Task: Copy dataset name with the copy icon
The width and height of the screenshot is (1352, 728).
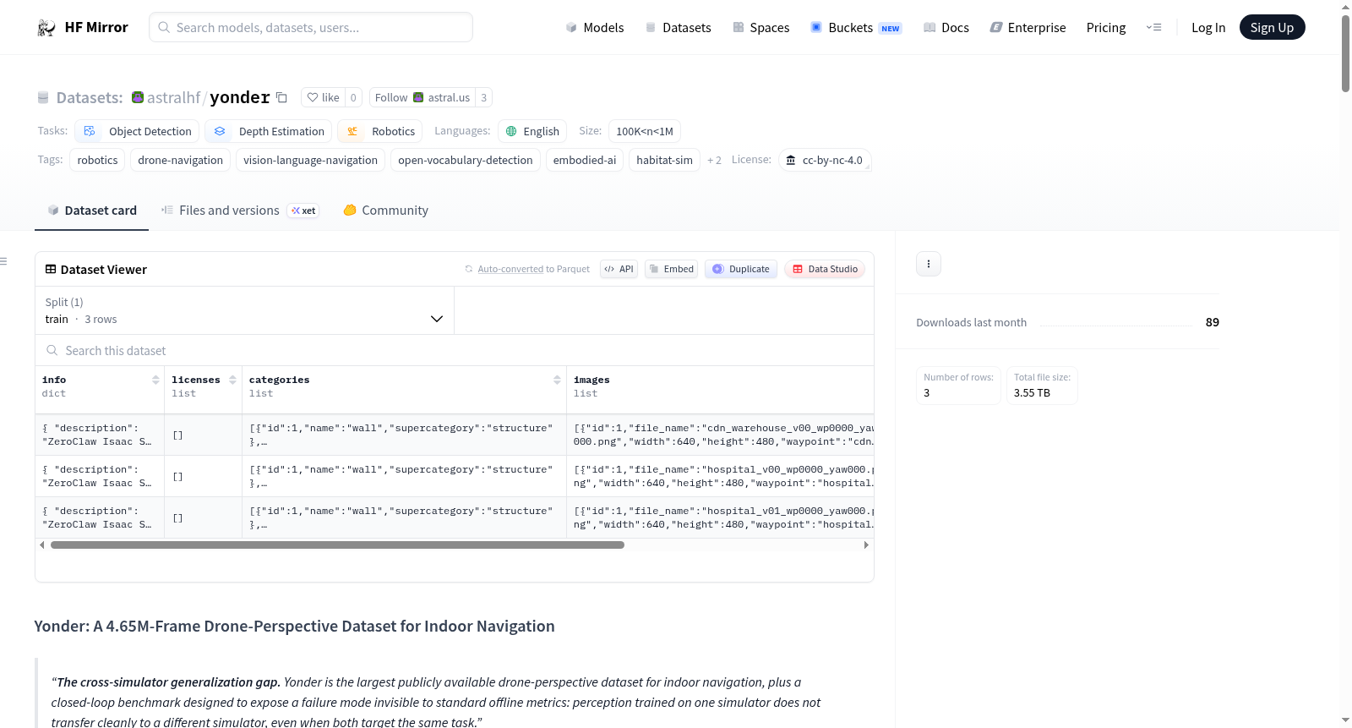Action: [x=282, y=97]
